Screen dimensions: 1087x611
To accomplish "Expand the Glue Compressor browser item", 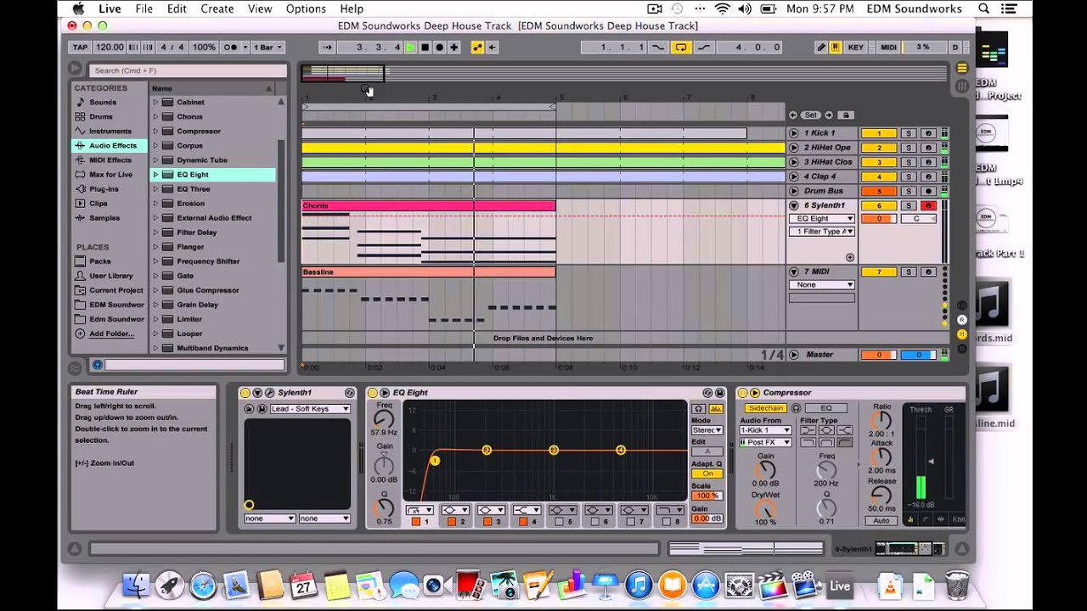I will click(155, 290).
